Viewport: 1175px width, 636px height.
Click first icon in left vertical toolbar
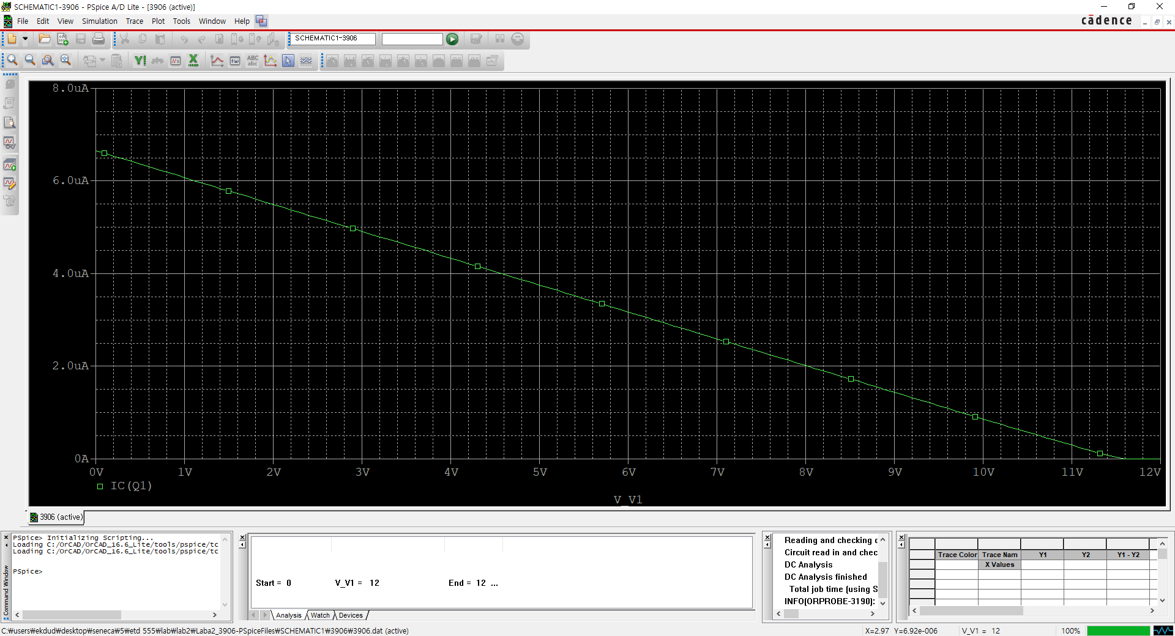point(10,84)
